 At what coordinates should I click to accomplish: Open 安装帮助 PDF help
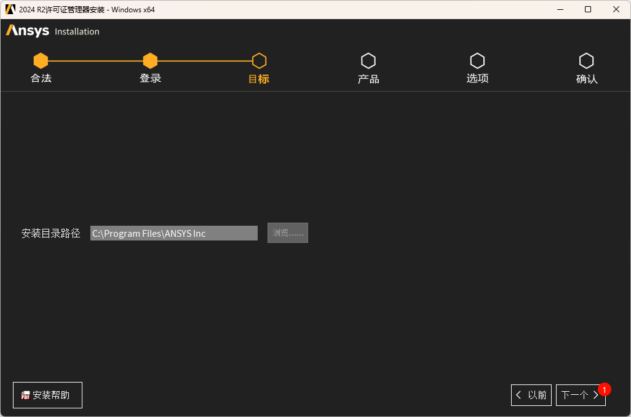point(47,395)
